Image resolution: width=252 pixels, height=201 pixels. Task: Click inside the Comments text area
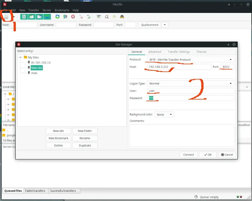(x=182, y=136)
